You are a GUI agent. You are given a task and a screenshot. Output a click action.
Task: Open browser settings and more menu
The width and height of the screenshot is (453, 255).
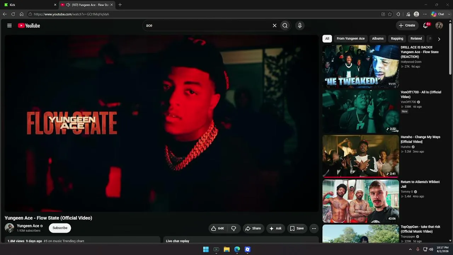(425, 14)
